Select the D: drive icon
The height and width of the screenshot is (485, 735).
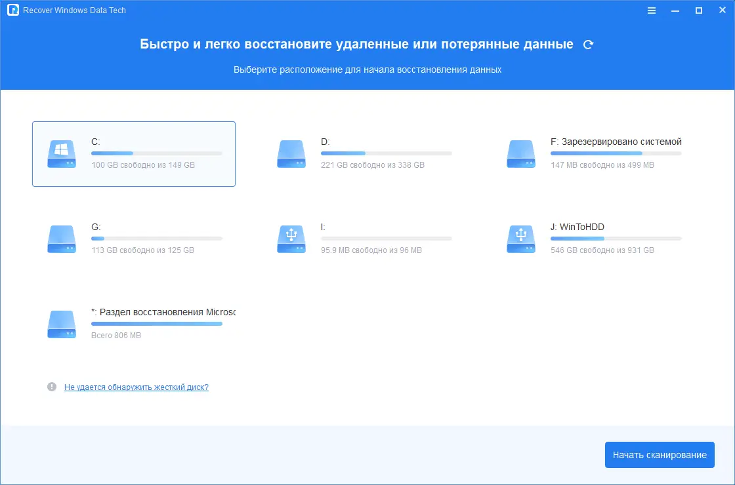coord(291,154)
